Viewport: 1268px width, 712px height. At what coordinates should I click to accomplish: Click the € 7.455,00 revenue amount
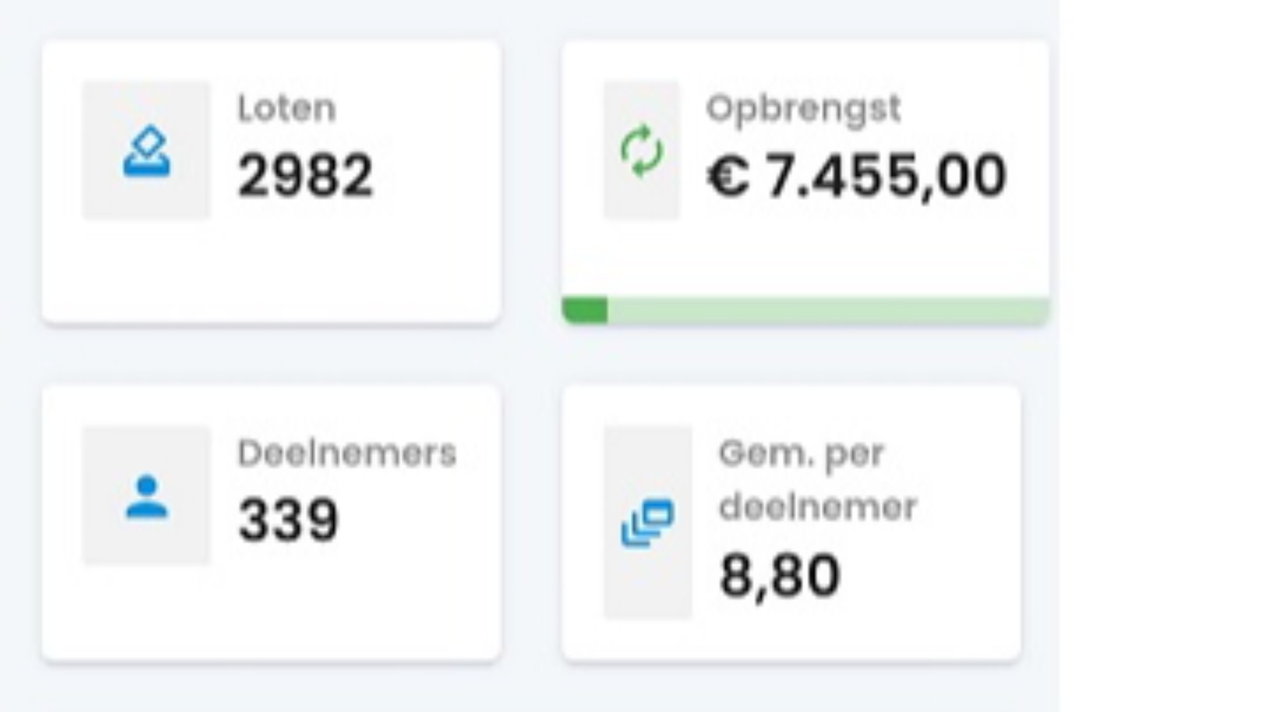click(x=857, y=176)
